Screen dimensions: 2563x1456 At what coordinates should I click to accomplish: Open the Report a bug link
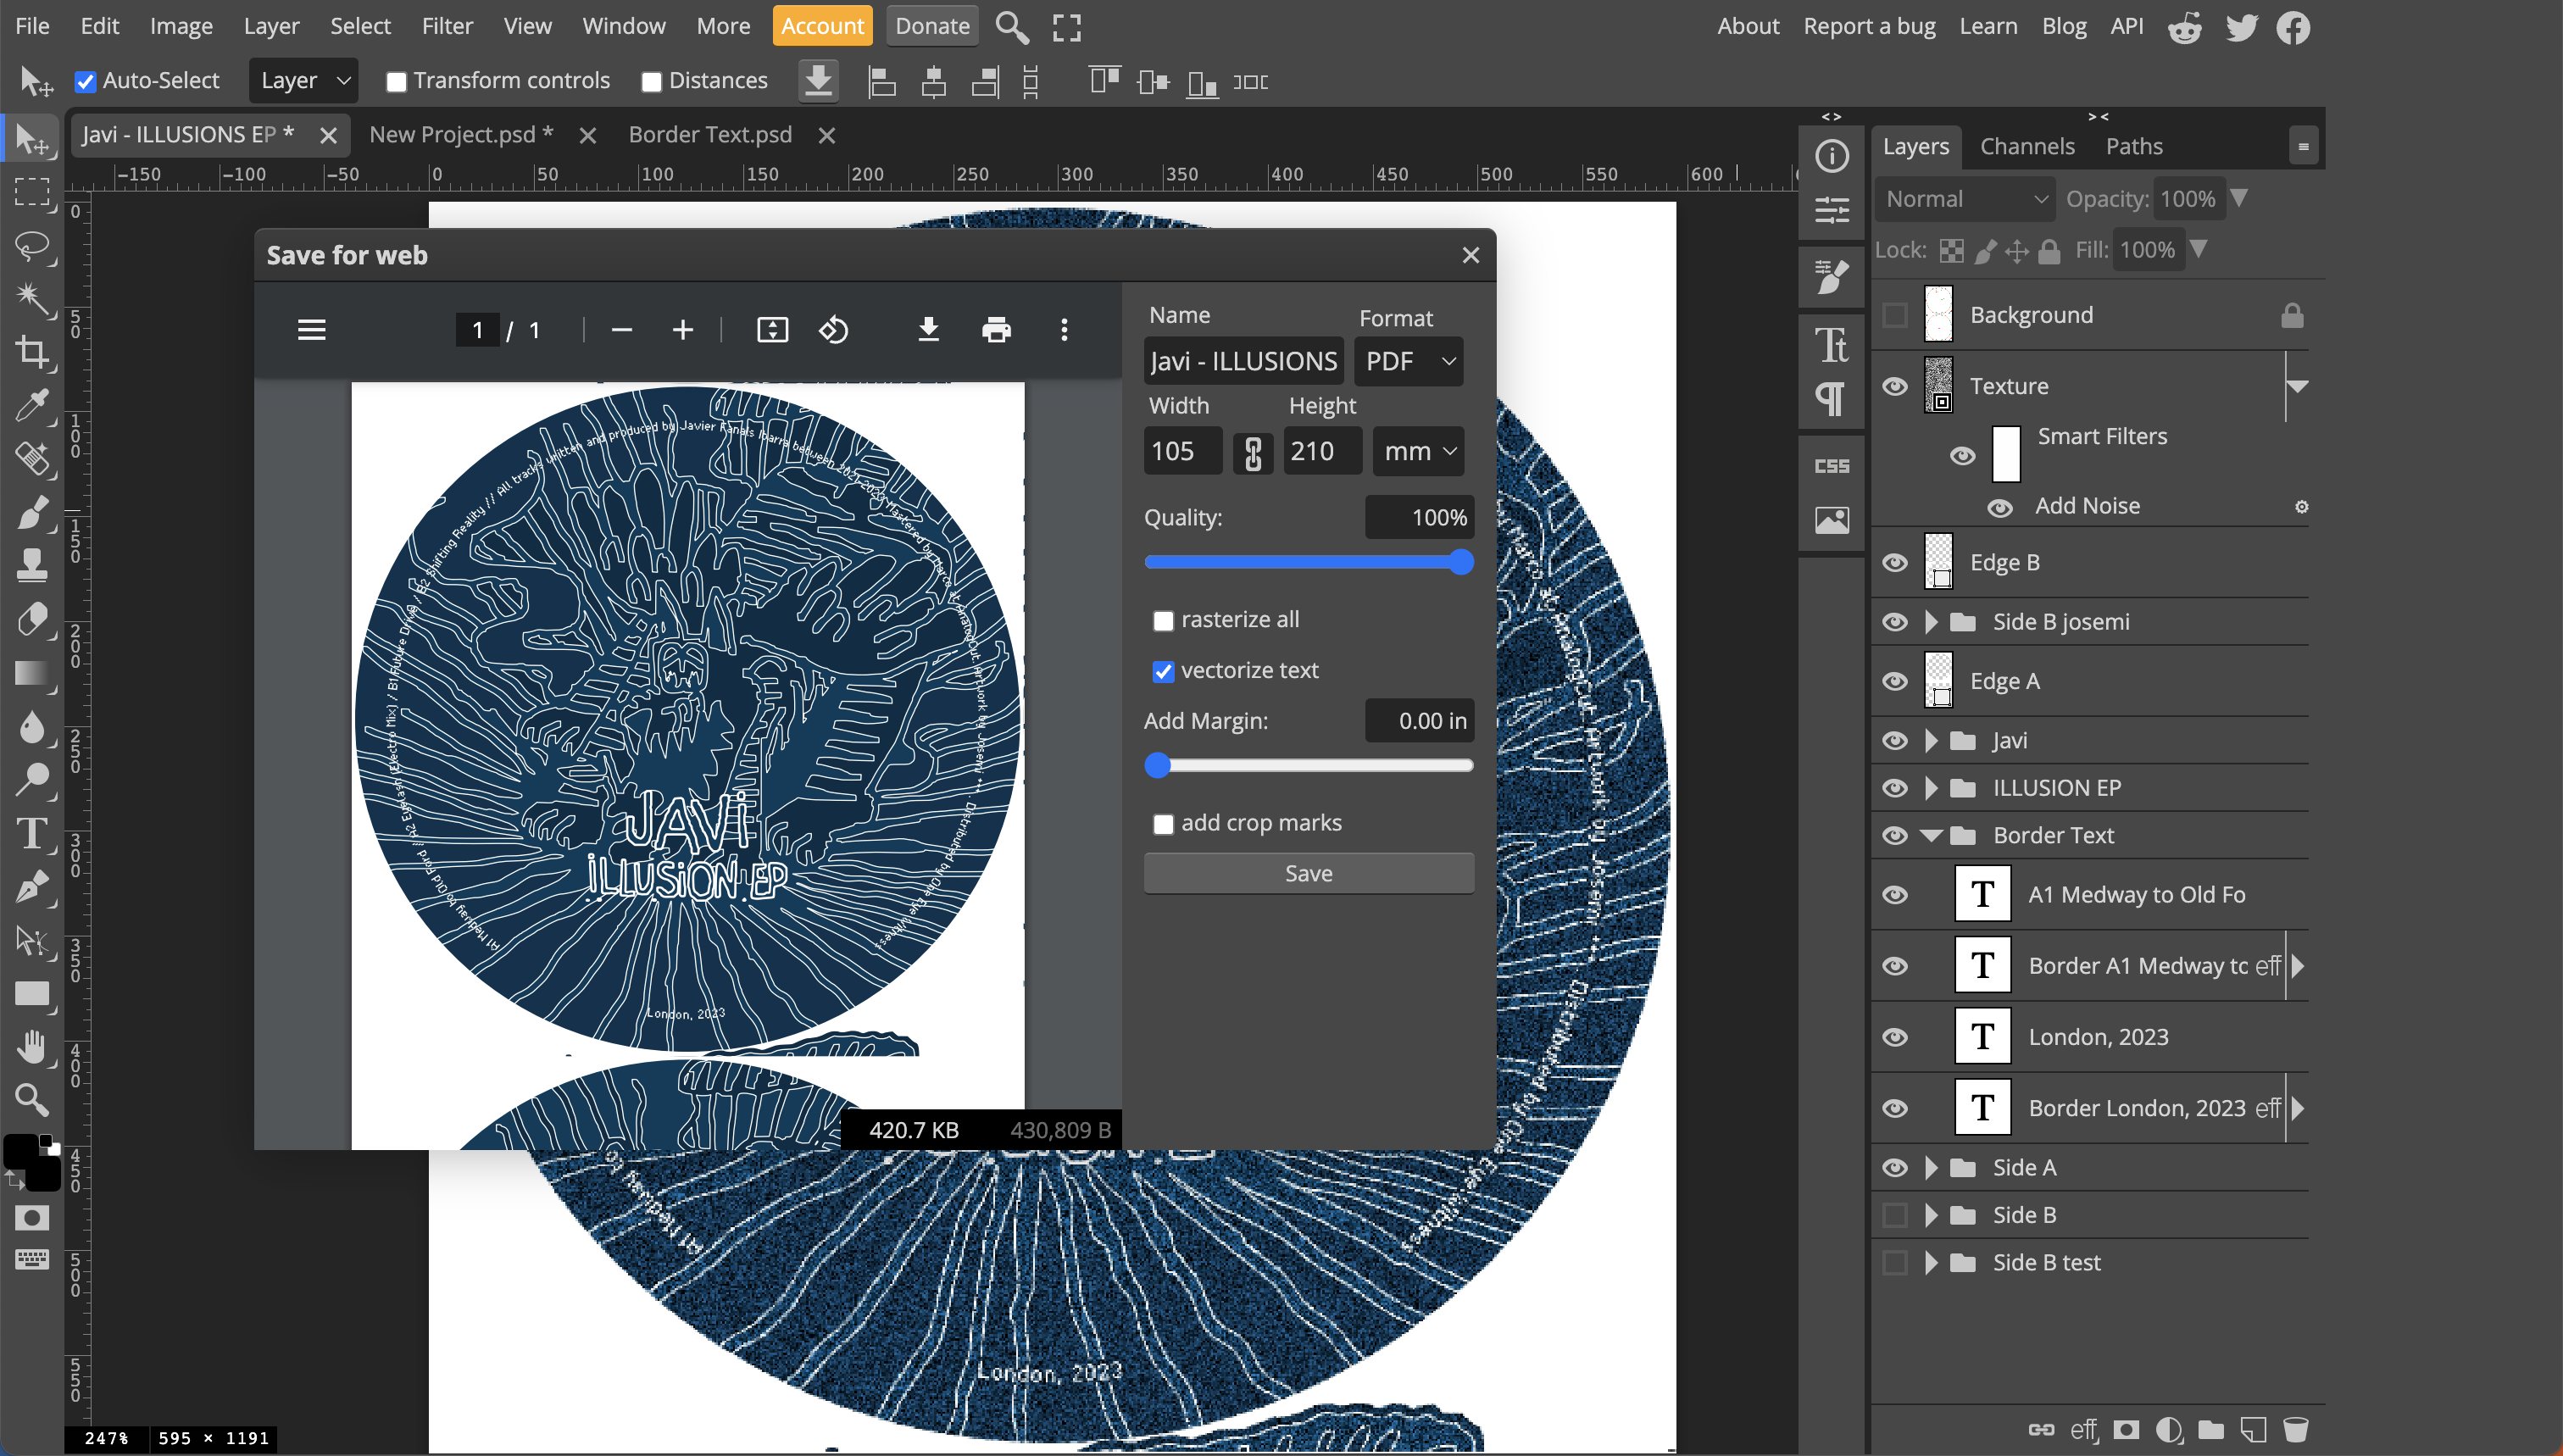click(1868, 26)
